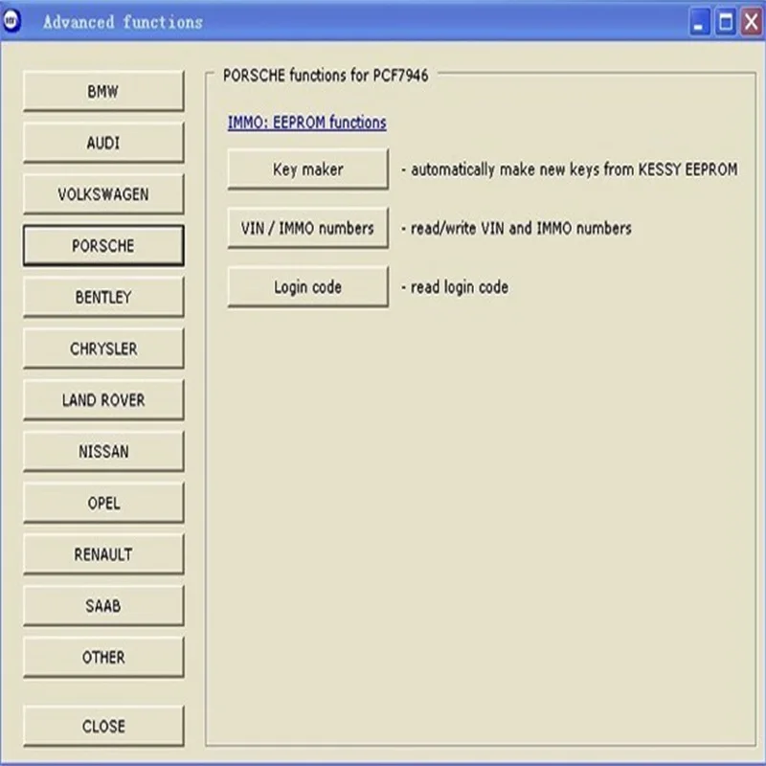This screenshot has height=766, width=766.
Task: Click the application icon in the title bar
Action: click(x=11, y=21)
